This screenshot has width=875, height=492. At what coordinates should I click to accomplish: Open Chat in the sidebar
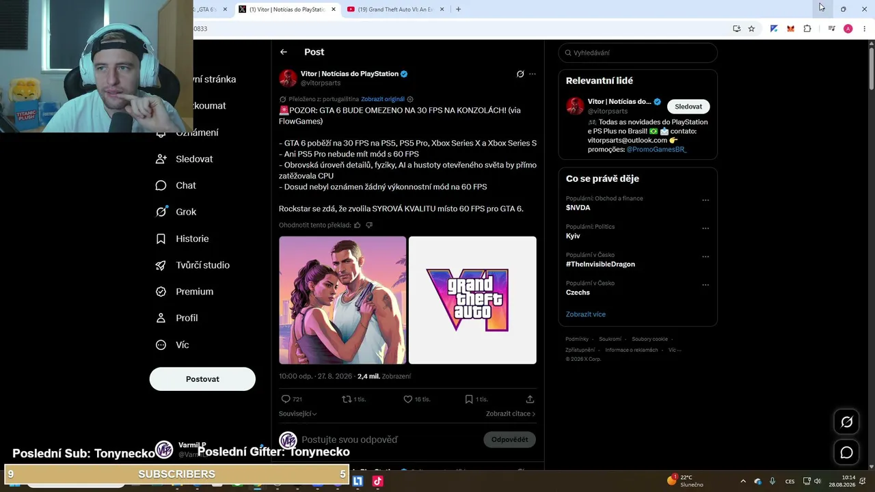pos(176,185)
